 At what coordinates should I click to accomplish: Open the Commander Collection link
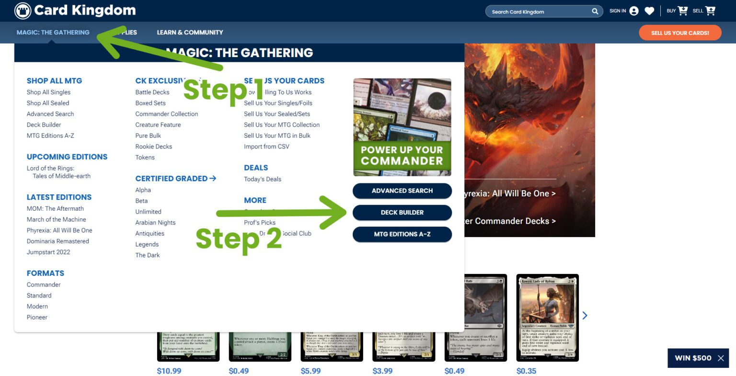tap(167, 114)
